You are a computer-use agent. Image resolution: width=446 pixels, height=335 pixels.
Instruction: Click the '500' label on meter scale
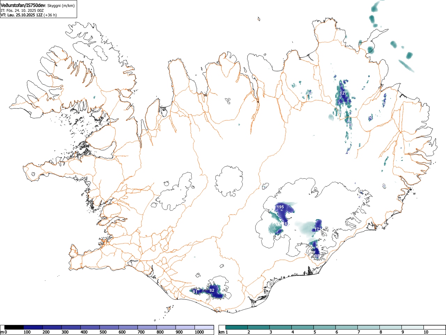[x=103, y=332]
